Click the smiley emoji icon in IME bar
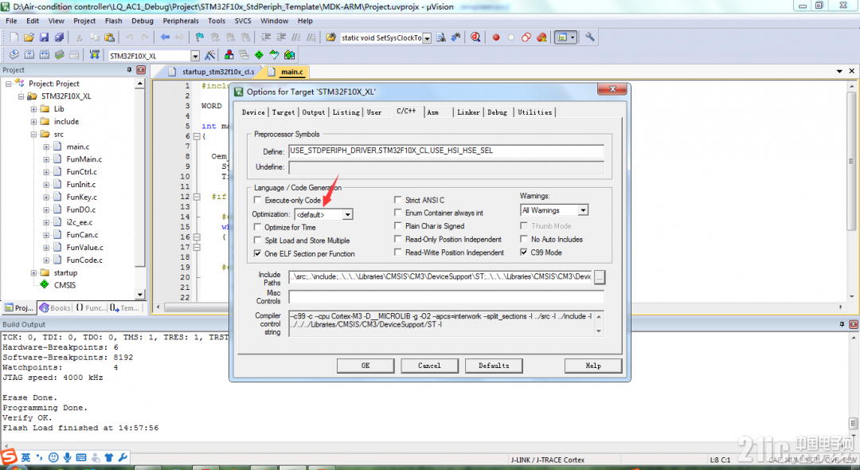 (x=53, y=457)
